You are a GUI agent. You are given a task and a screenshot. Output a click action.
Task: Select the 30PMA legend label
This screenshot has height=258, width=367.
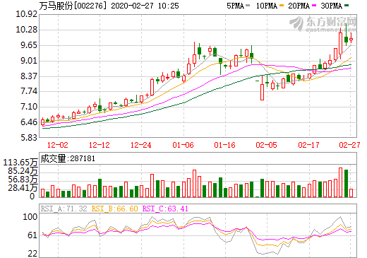(x=331, y=6)
